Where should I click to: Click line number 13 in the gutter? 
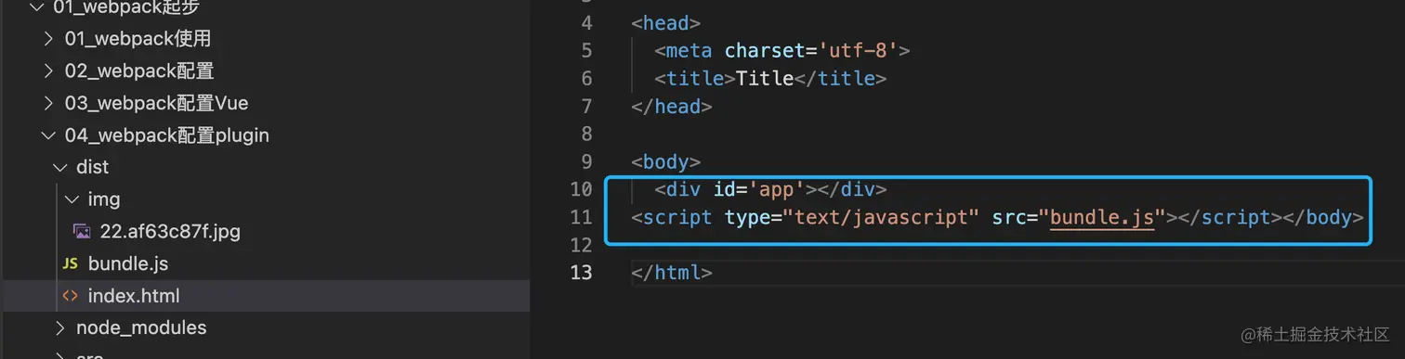pyautogui.click(x=581, y=274)
